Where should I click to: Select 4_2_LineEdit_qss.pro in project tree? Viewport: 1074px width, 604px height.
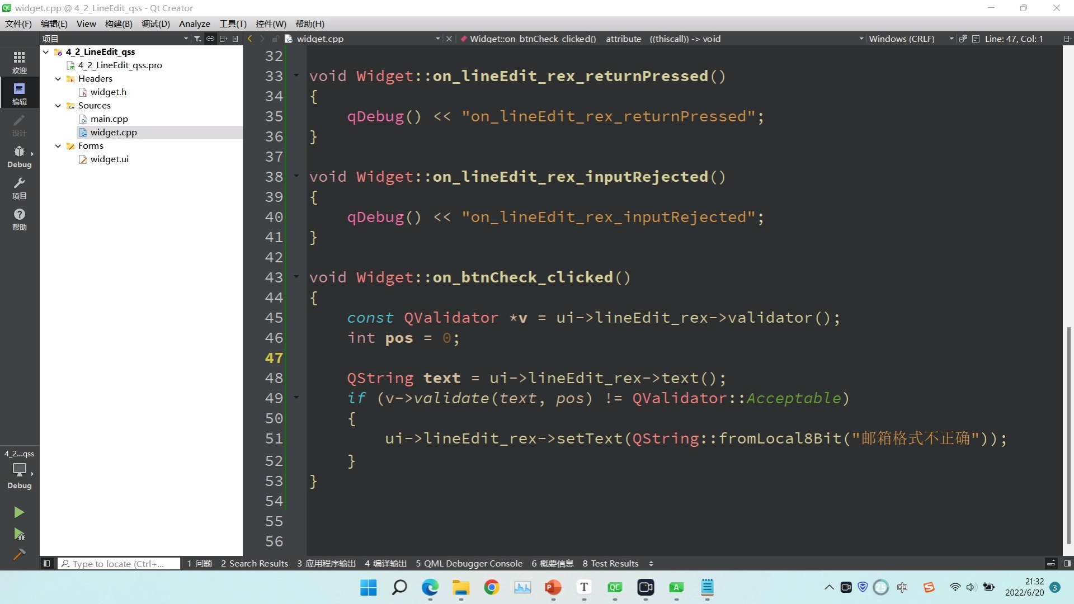coord(120,65)
